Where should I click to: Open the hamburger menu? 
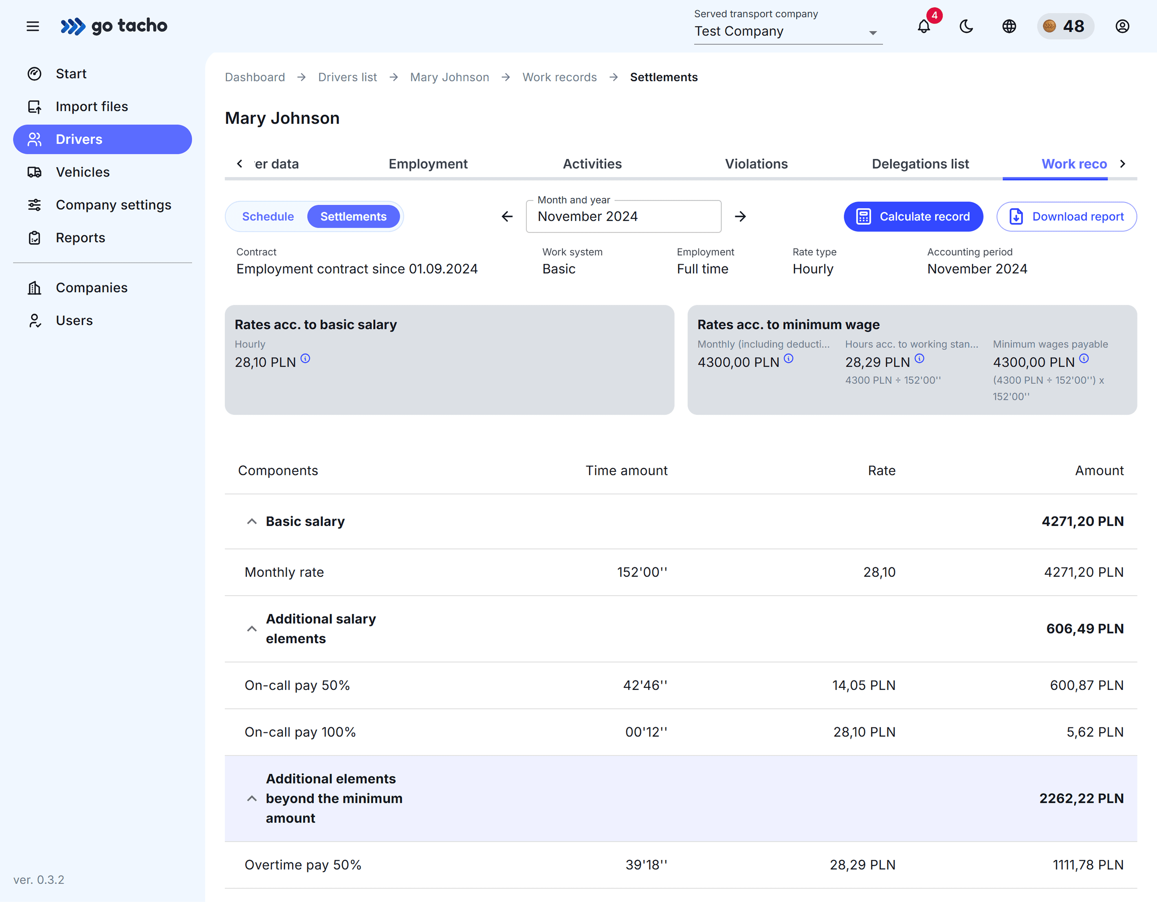[33, 26]
